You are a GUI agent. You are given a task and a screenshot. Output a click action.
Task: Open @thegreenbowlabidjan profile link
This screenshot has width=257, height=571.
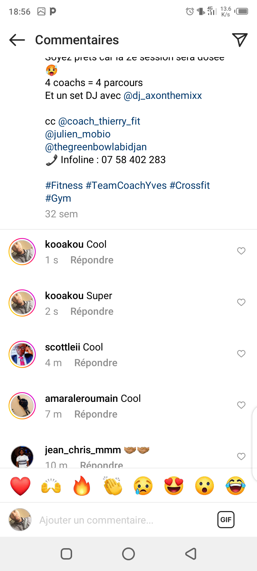pos(96,147)
